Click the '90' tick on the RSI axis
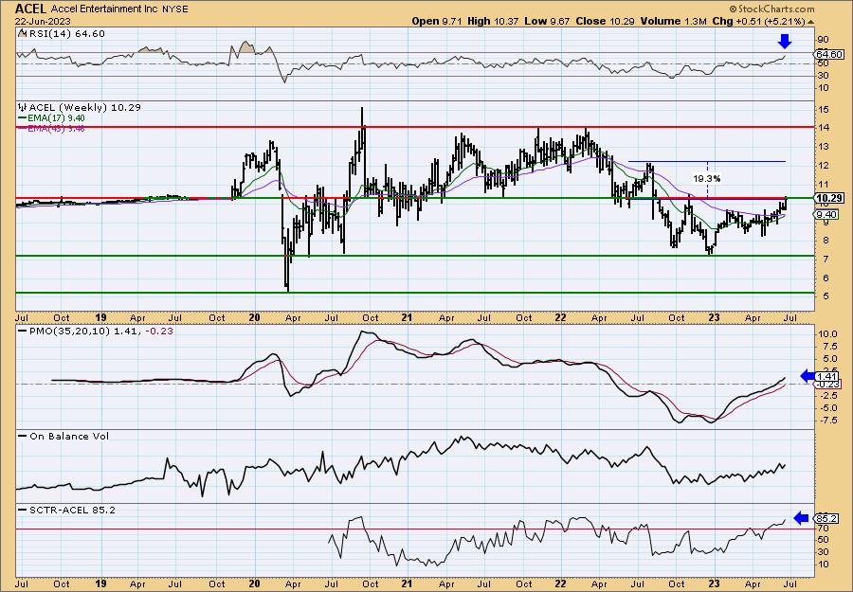Viewport: 853px width, 592px height. 823,40
